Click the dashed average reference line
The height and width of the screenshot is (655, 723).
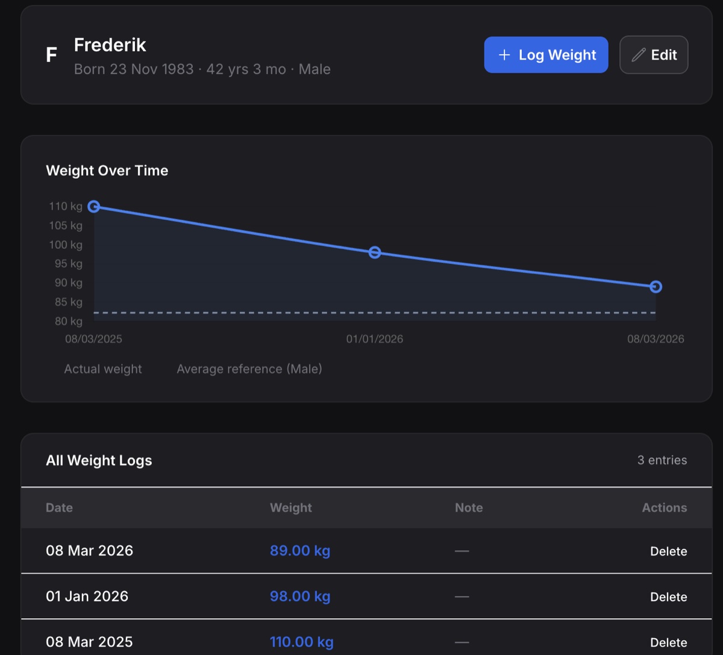(x=374, y=313)
